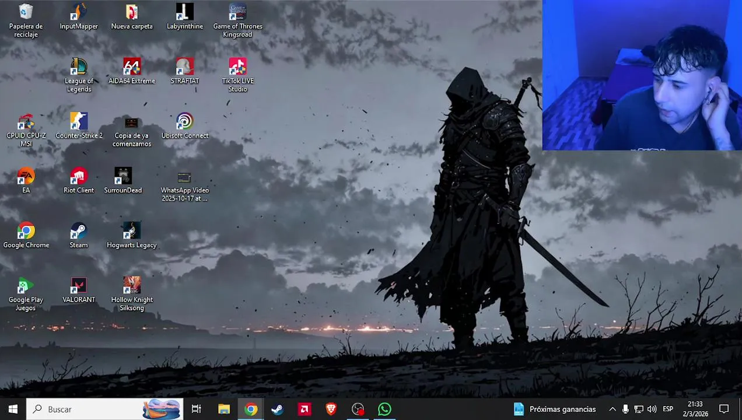Select the Nueva carpeta folder
This screenshot has height=420, width=742.
tap(132, 17)
